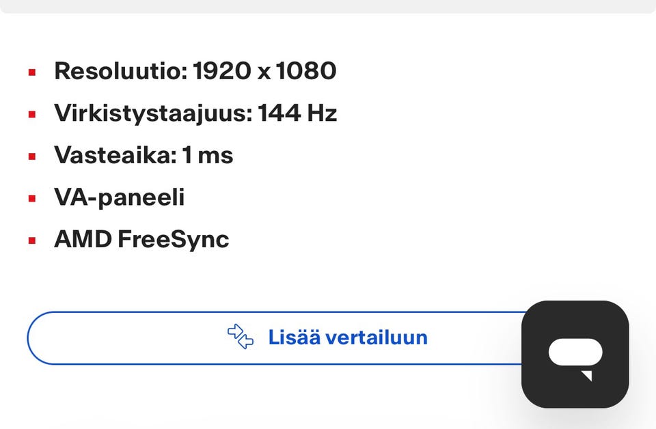The image size is (656, 429).
Task: Click the compare arrows icon
Action: (241, 337)
